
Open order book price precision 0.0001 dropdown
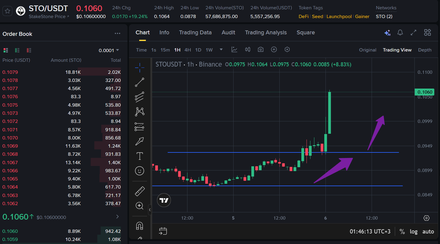click(x=109, y=50)
